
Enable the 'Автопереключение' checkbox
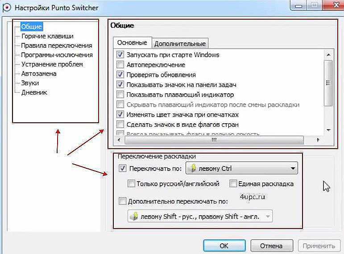pos(120,65)
